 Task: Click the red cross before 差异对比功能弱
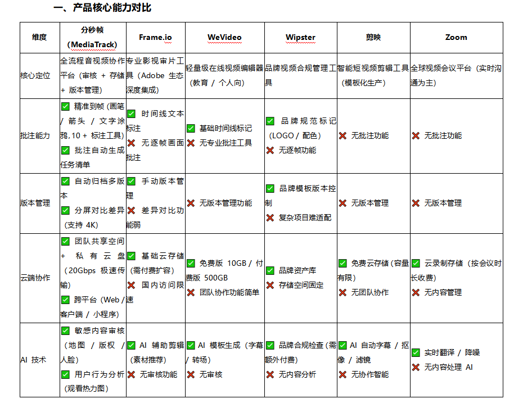pos(132,210)
